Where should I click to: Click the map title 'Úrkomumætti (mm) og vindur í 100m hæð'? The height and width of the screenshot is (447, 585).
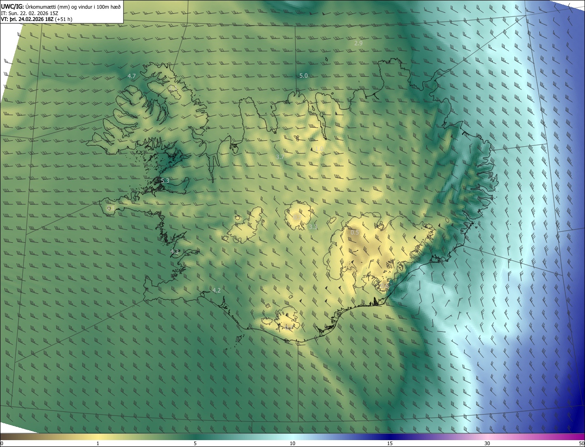(74, 6)
